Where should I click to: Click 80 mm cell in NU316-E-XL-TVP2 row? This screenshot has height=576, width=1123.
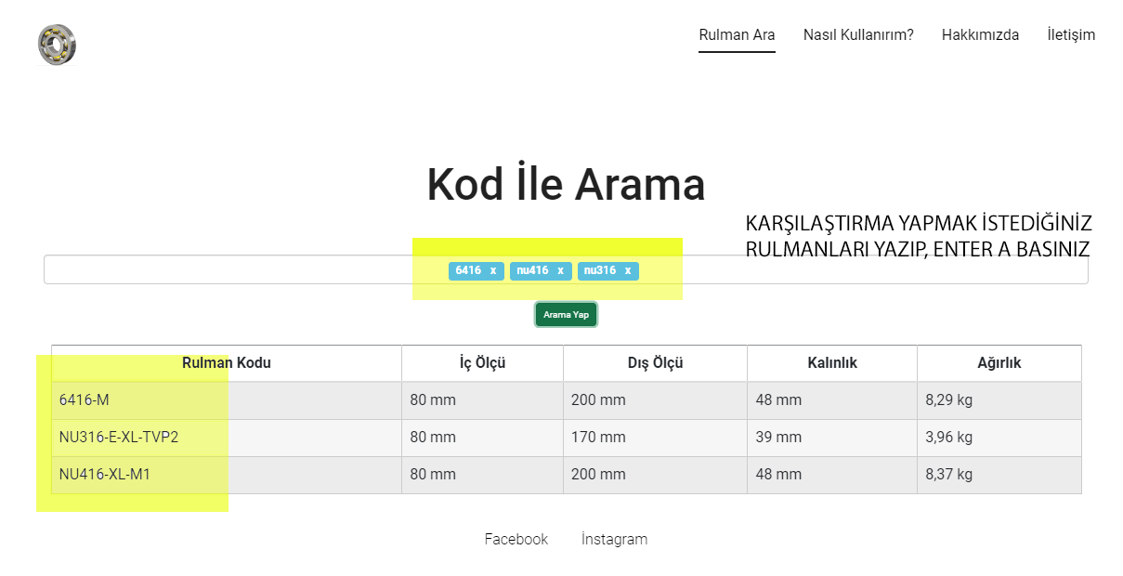483,438
